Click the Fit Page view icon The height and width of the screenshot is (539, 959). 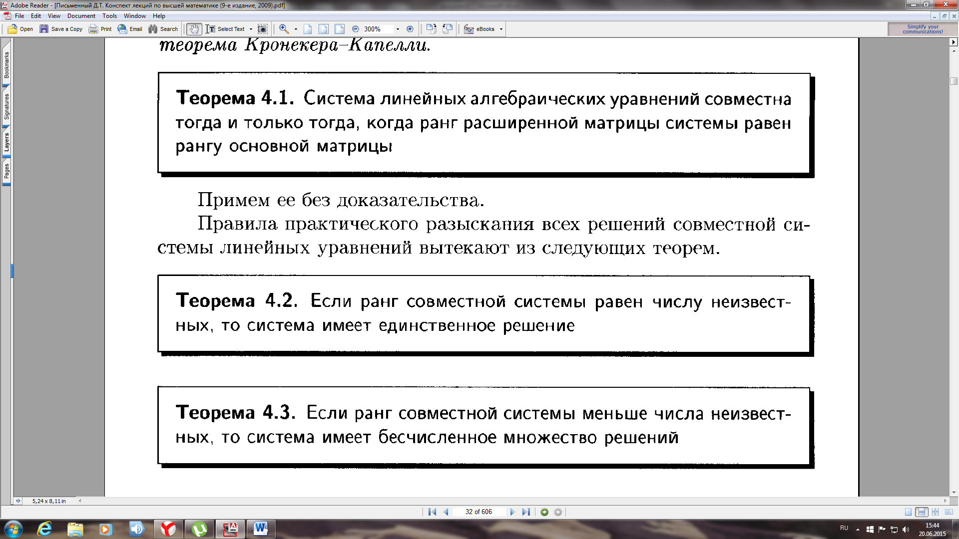pos(324,29)
